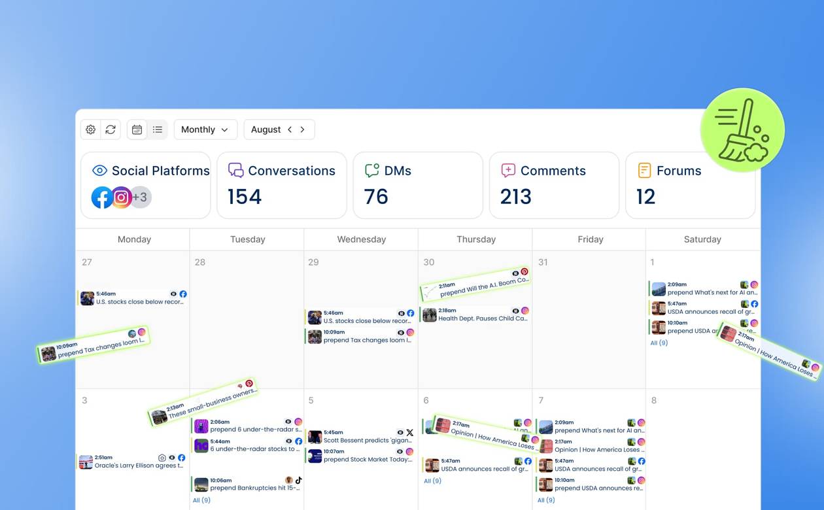Open Friday 7 10:10am USDA announces post
The height and width of the screenshot is (510, 824).
591,484
